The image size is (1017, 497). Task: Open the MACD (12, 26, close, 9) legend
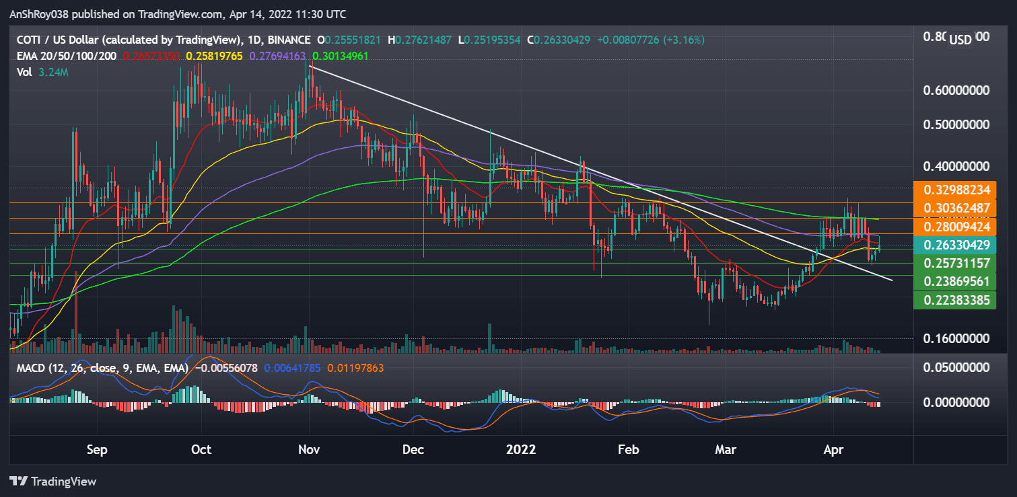(101, 368)
